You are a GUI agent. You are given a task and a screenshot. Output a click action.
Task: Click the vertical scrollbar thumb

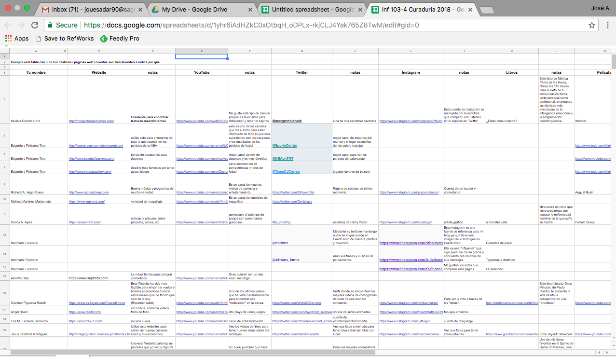613,62
